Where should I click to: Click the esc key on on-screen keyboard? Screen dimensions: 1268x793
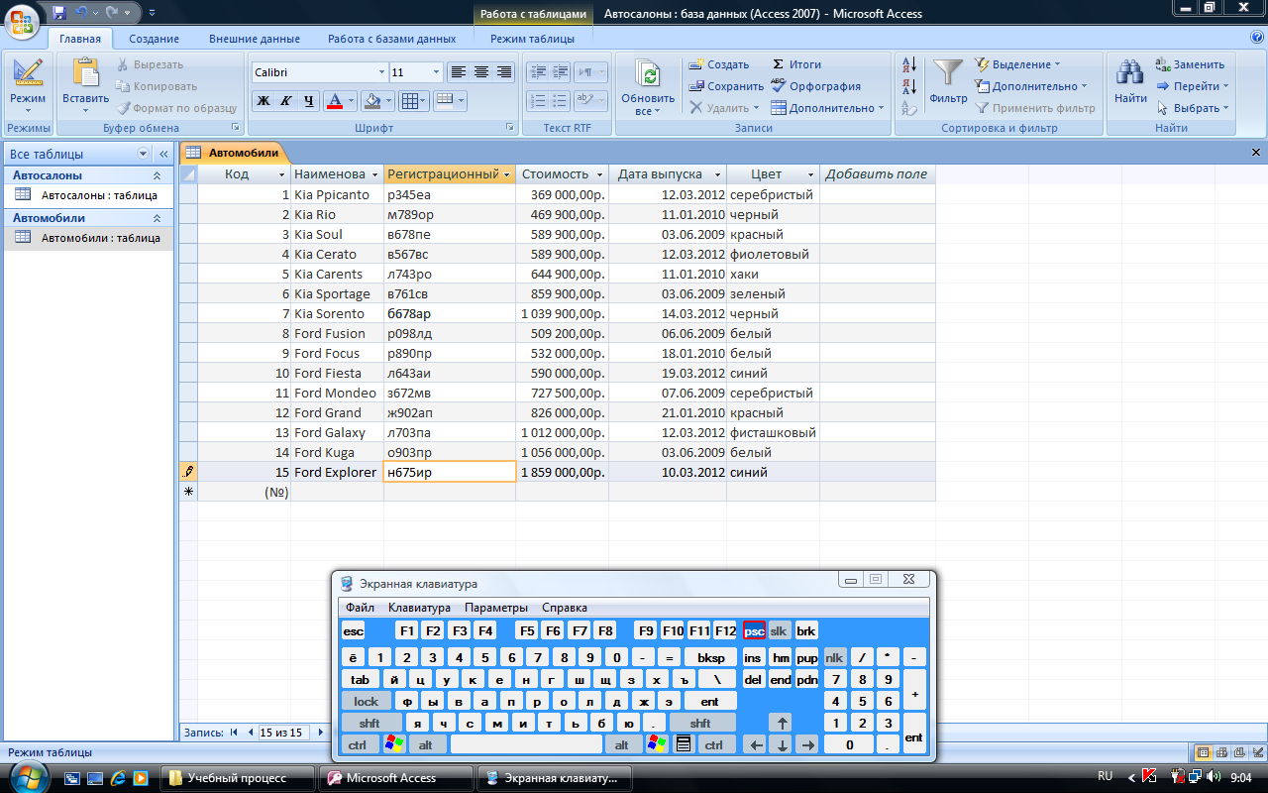point(353,630)
